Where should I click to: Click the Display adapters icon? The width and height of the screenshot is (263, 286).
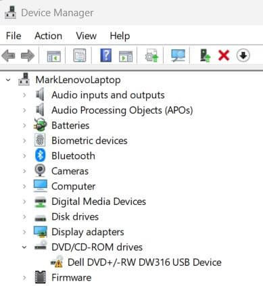click(40, 232)
